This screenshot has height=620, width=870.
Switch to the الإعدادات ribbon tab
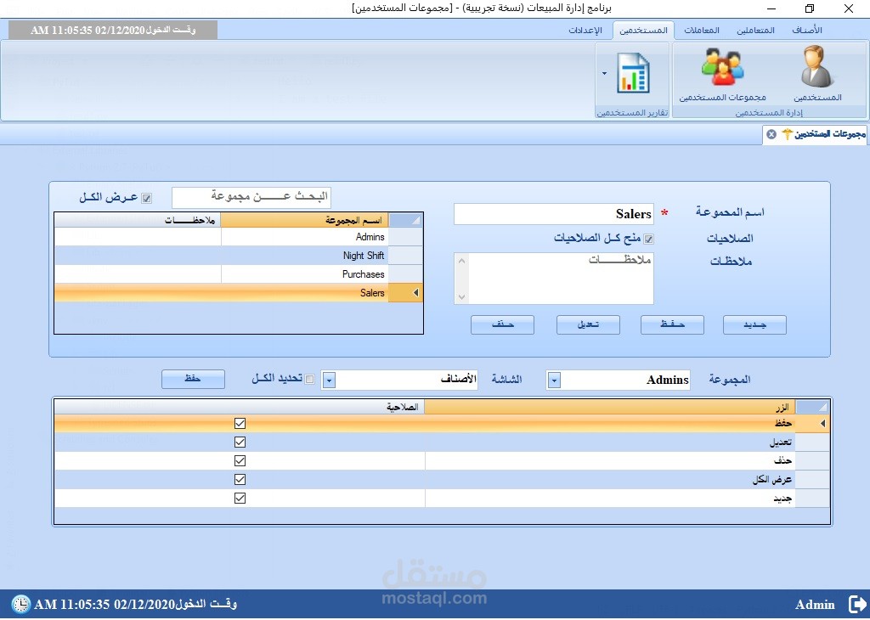(585, 30)
